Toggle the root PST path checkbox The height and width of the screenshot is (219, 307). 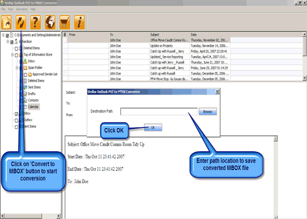(7, 35)
